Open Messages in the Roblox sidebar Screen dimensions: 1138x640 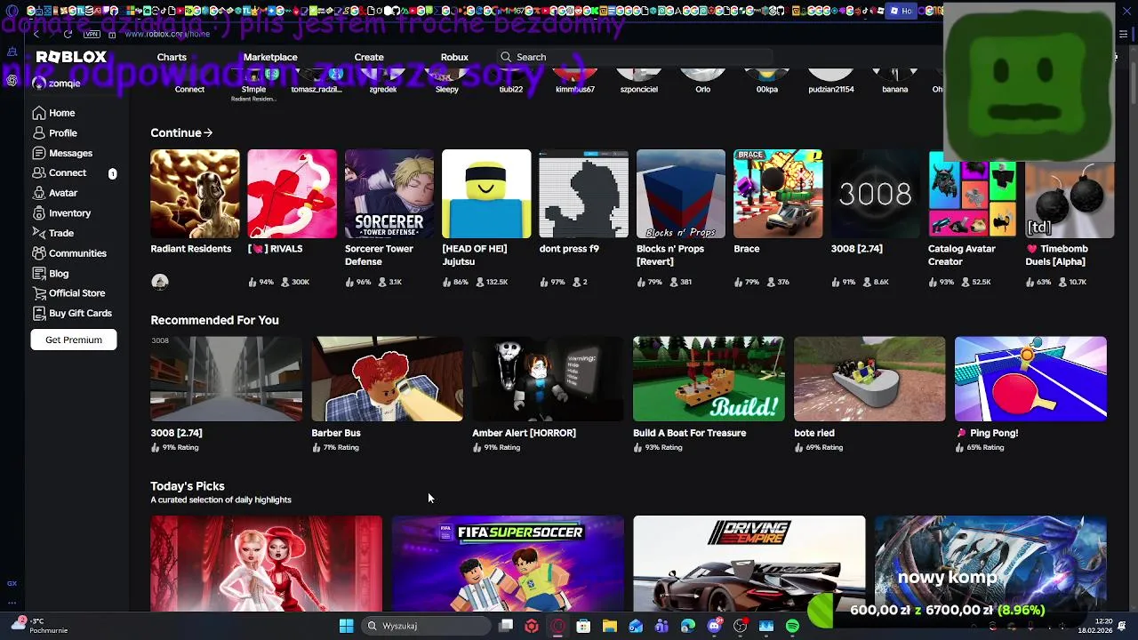[62, 153]
